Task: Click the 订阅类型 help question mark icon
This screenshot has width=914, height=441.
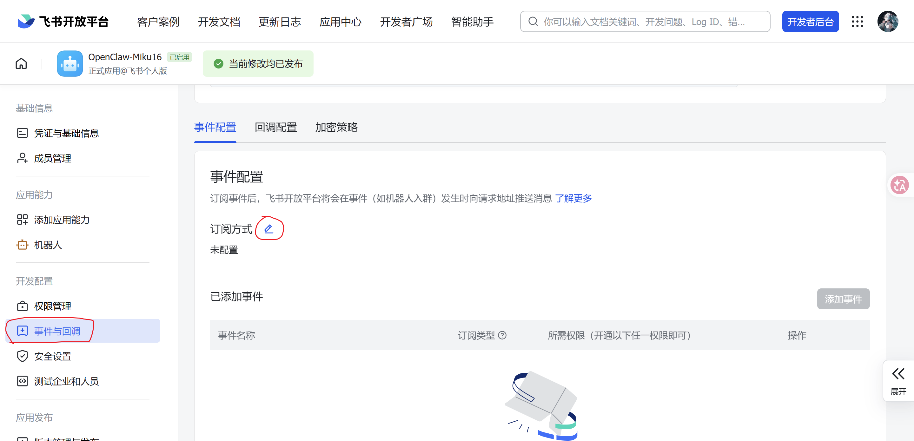Action: 502,335
